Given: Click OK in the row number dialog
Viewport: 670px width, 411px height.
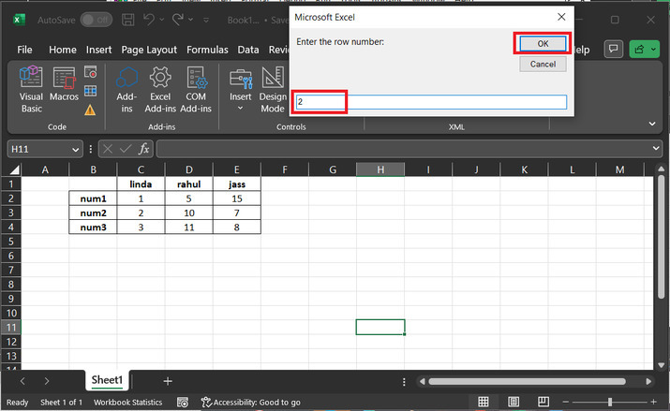Looking at the screenshot, I should (x=543, y=43).
